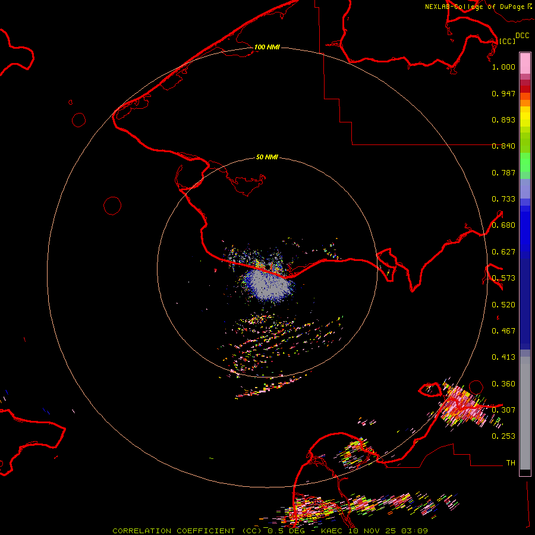Click the 1.000 scale value
This screenshot has width=535, height=535.
(x=503, y=67)
